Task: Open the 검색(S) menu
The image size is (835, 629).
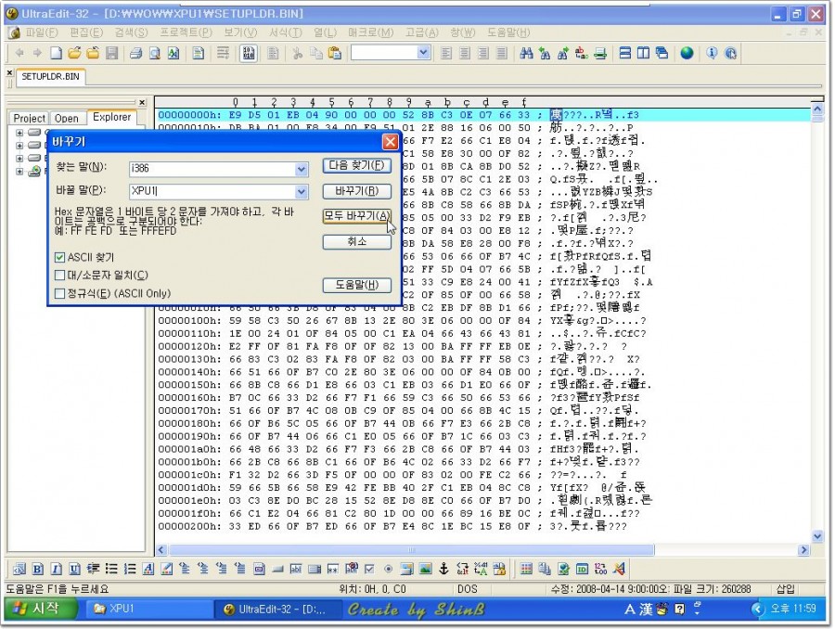Action: point(131,32)
